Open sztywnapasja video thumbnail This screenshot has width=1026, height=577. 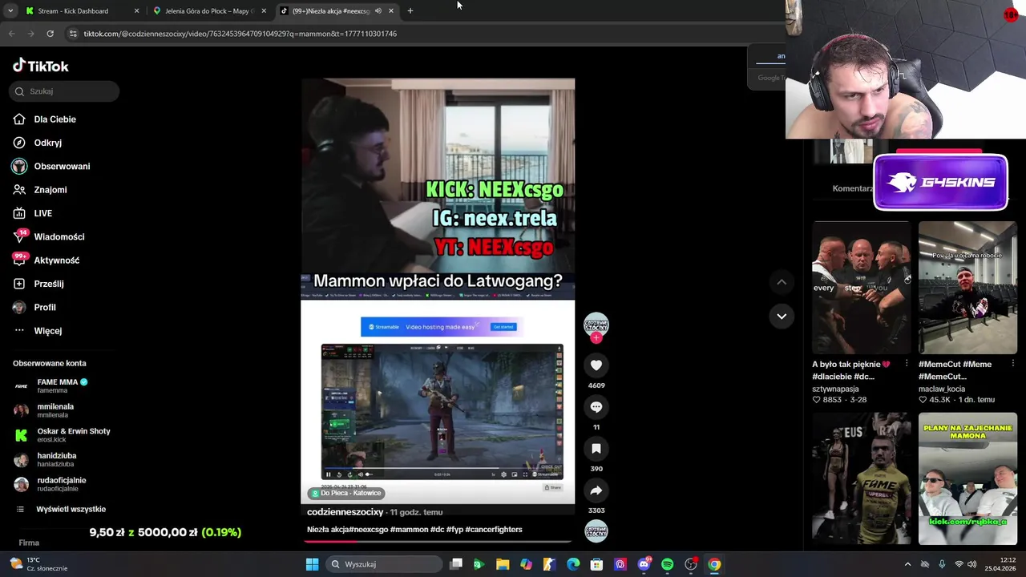[x=862, y=288]
